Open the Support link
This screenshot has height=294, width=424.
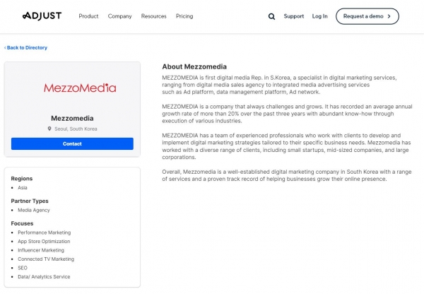pos(294,16)
